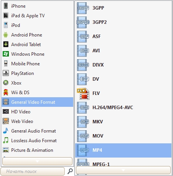Click the Web Video film icon
The width and height of the screenshot is (173, 176).
pyautogui.click(x=6, y=121)
